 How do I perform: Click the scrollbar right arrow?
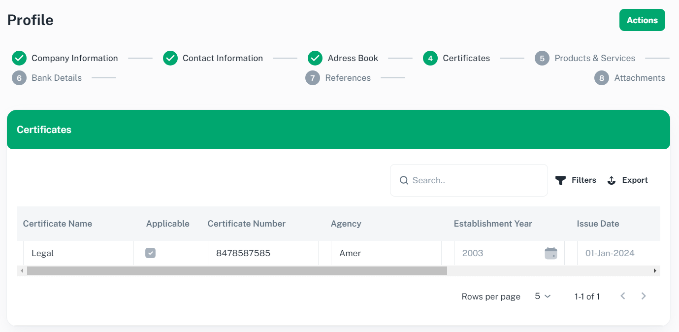[x=655, y=271]
